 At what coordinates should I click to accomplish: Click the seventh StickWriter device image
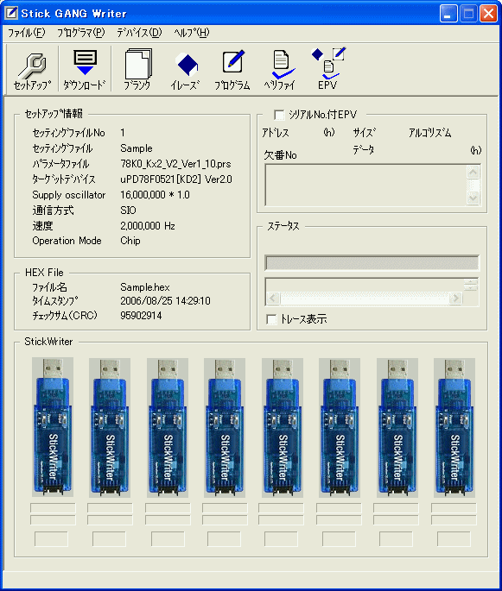pyautogui.click(x=397, y=427)
